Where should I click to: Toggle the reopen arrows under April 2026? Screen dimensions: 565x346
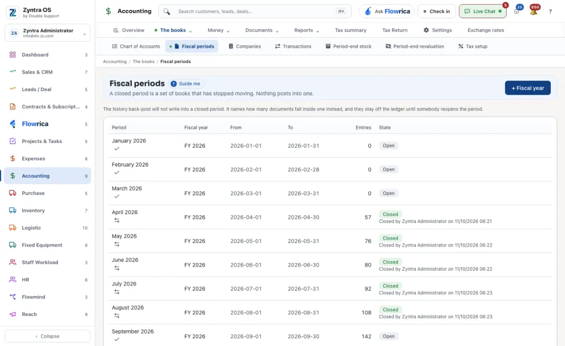(117, 220)
